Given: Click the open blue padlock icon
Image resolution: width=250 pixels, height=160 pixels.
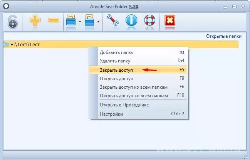Looking at the screenshot, I should tap(89, 20).
